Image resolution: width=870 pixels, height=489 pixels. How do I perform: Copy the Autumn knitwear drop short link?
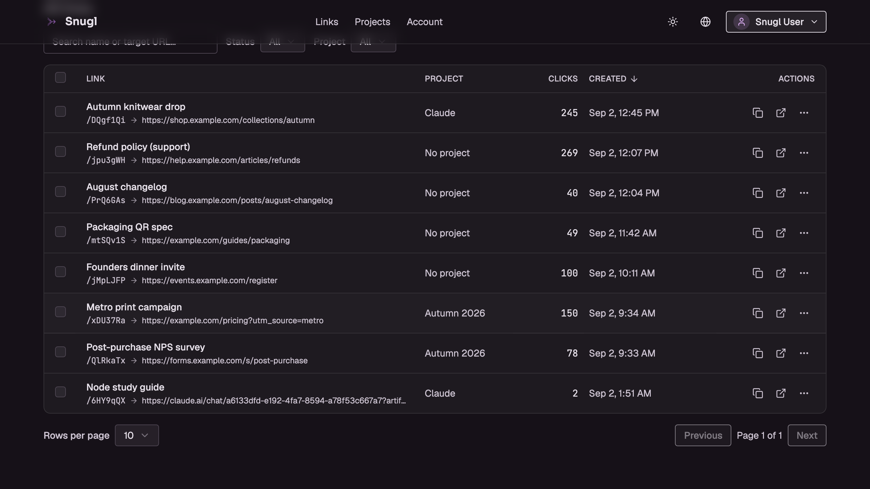click(x=758, y=113)
